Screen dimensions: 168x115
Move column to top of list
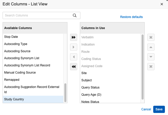click(151, 37)
